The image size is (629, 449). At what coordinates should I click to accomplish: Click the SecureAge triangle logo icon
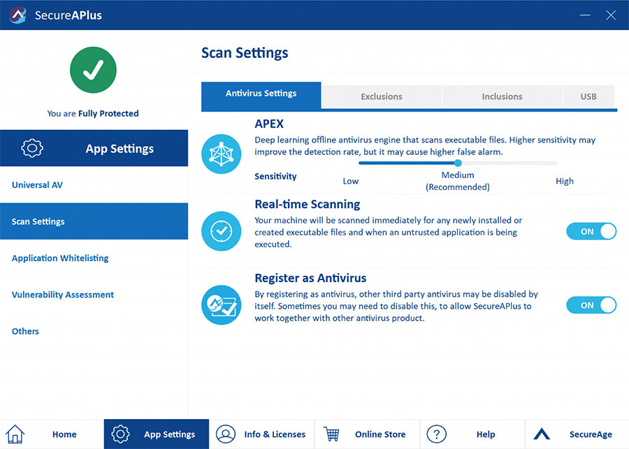coord(542,434)
